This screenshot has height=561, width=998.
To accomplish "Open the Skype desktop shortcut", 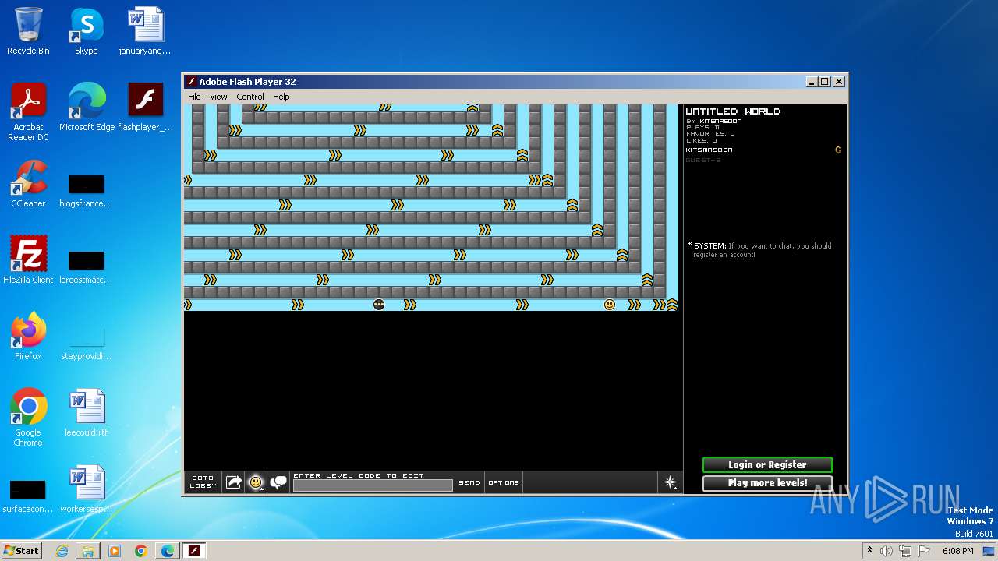I will click(86, 31).
